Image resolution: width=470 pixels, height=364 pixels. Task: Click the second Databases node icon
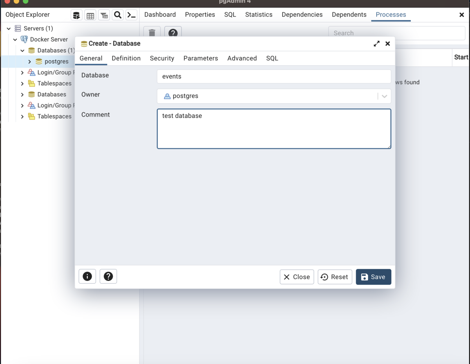(31, 95)
